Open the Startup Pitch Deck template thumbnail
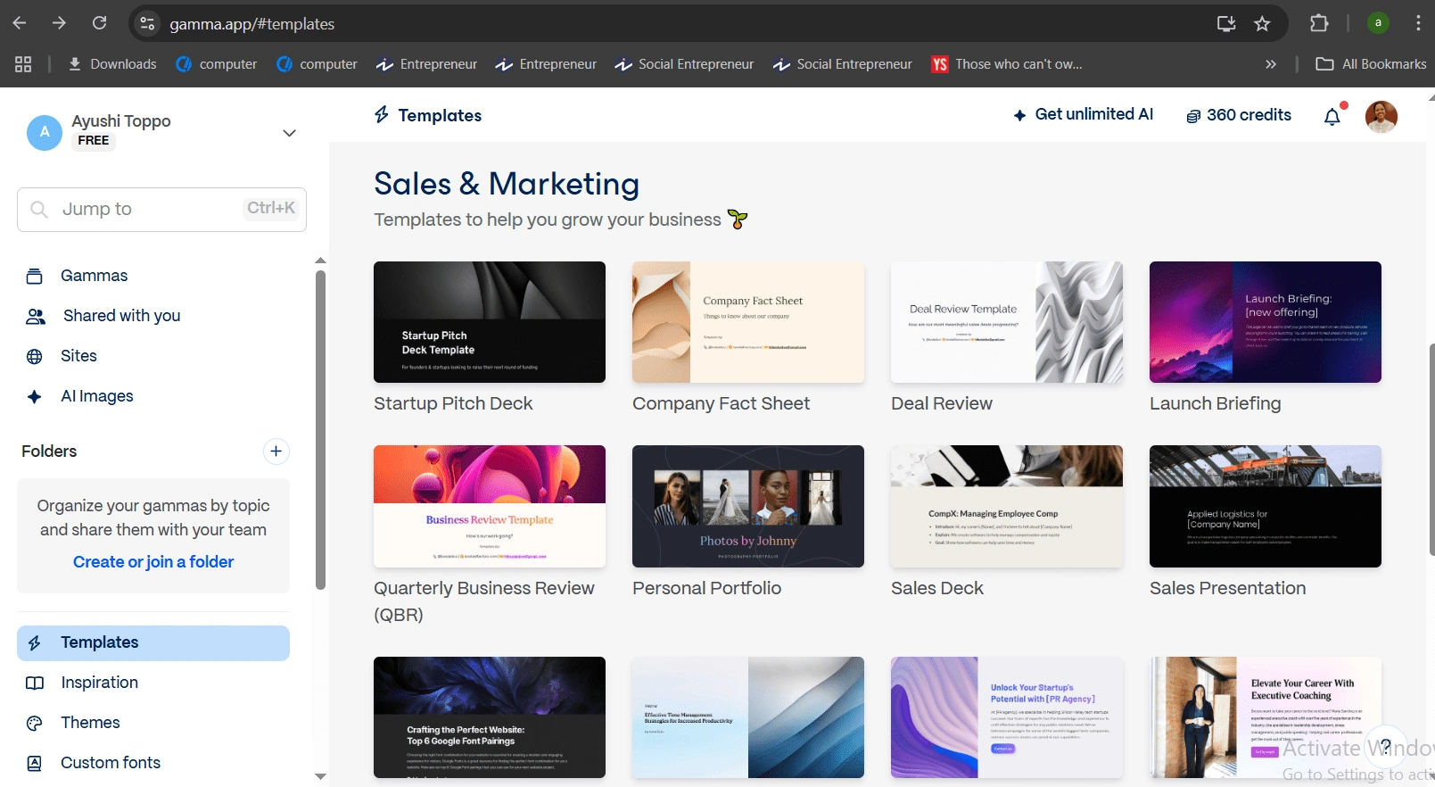1435x787 pixels. click(x=490, y=322)
